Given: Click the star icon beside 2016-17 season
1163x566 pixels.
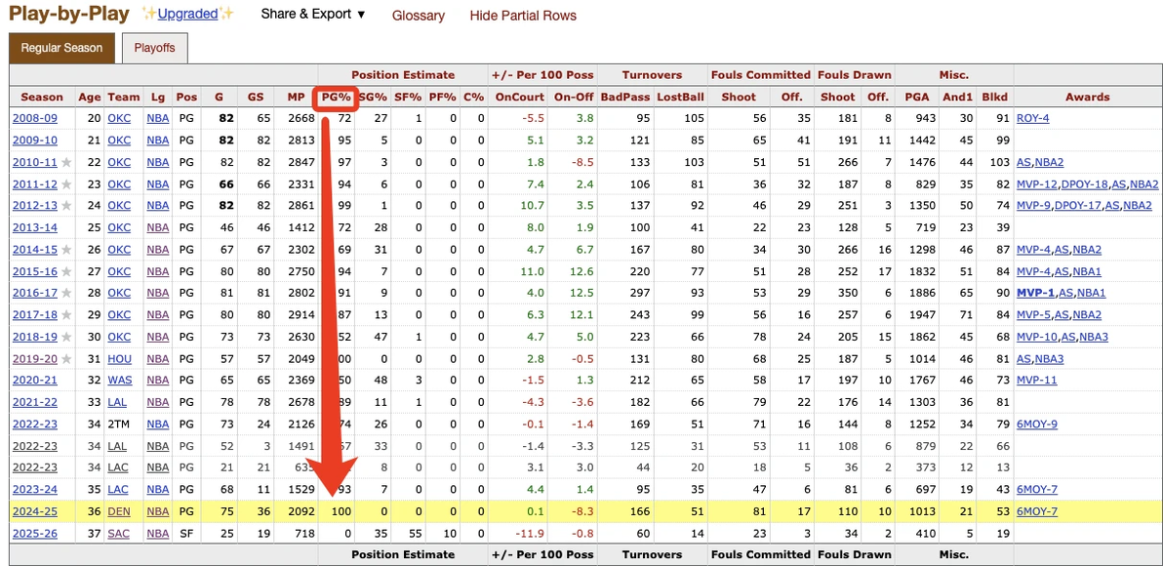Looking at the screenshot, I should pyautogui.click(x=67, y=293).
